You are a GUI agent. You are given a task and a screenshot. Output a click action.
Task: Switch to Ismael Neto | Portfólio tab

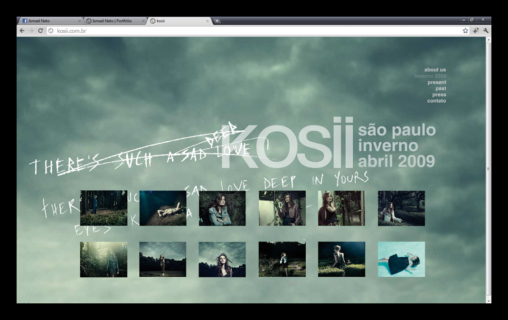115,21
